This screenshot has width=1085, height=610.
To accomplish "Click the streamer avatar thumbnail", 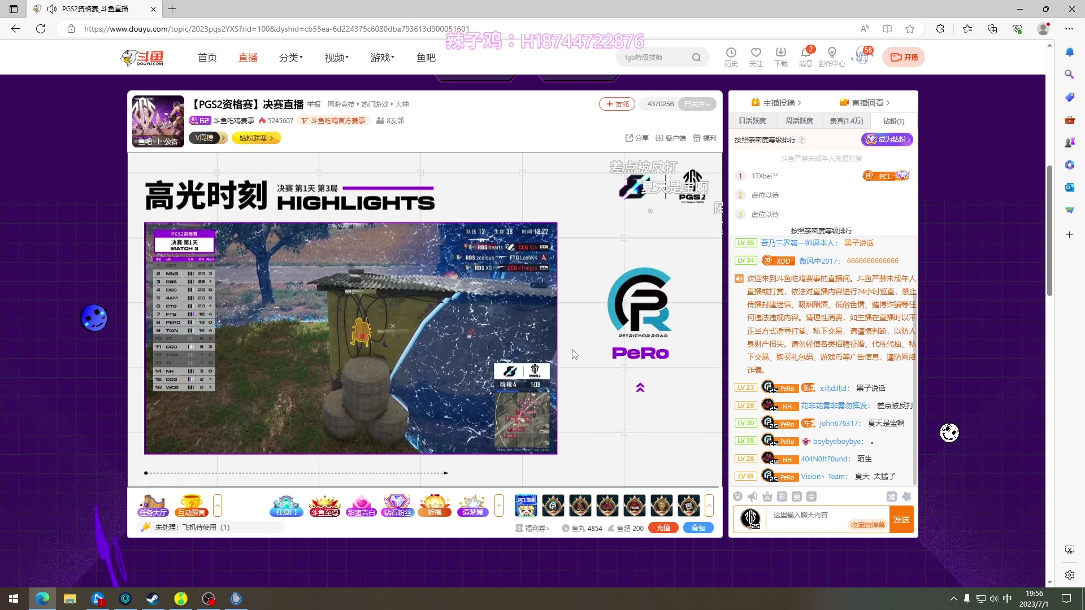I will click(158, 121).
